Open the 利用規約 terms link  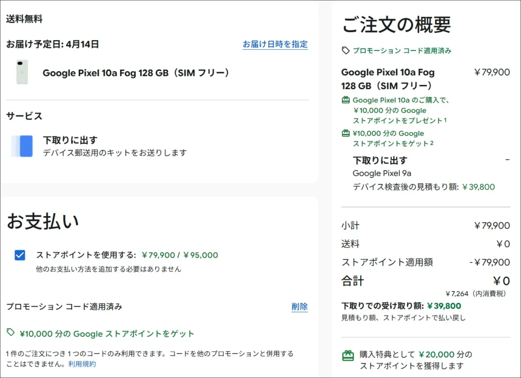click(x=82, y=364)
